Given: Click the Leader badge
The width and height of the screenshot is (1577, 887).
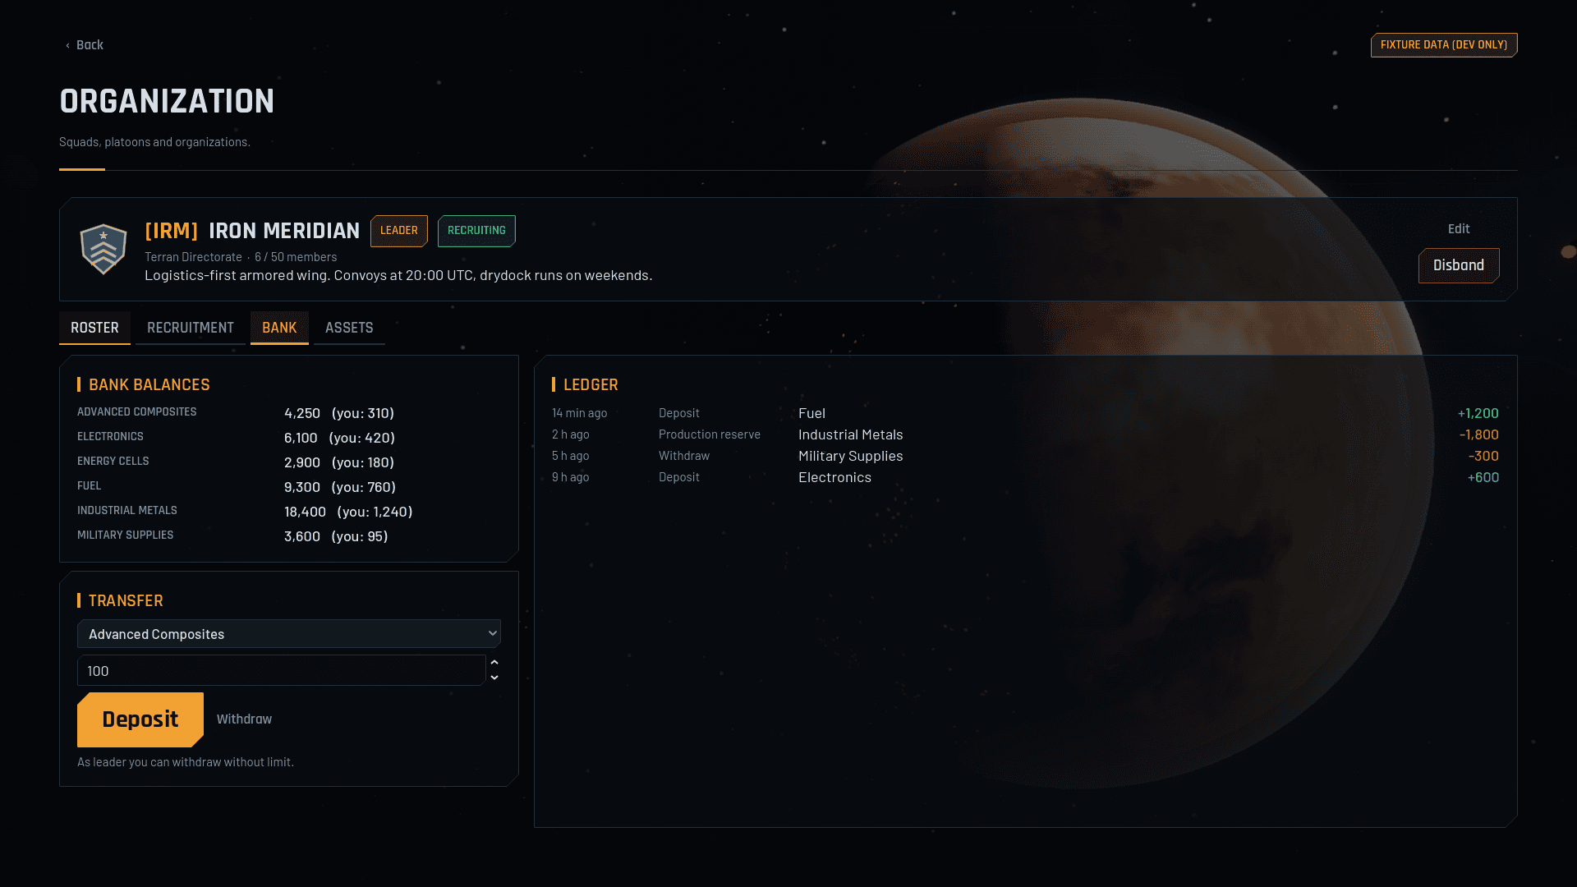Looking at the screenshot, I should pos(398,231).
